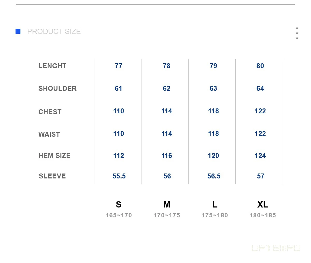Click the PRODUCT SIZE heading
The height and width of the screenshot is (263, 311).
click(54, 32)
